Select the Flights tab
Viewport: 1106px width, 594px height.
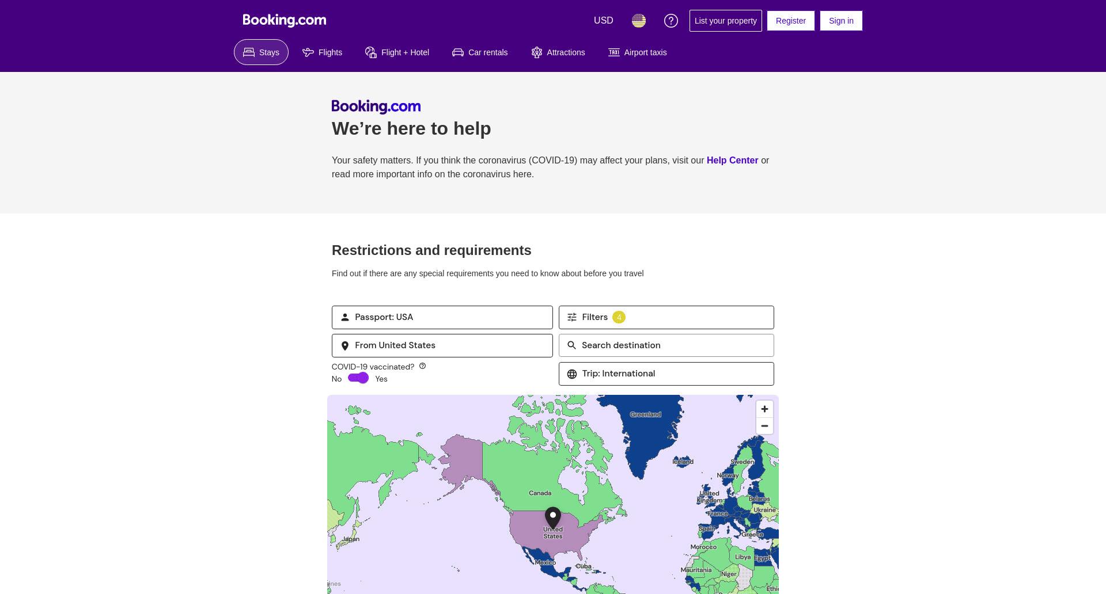[x=322, y=52]
